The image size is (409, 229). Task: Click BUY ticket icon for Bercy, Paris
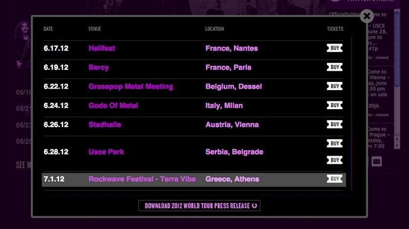[335, 67]
